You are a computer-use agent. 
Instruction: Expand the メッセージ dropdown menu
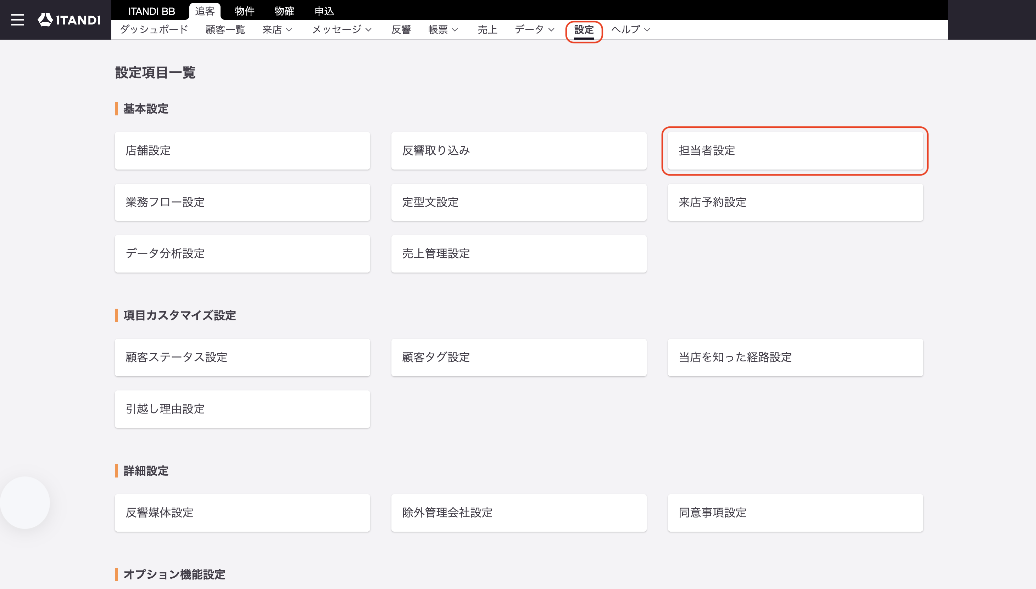point(341,29)
